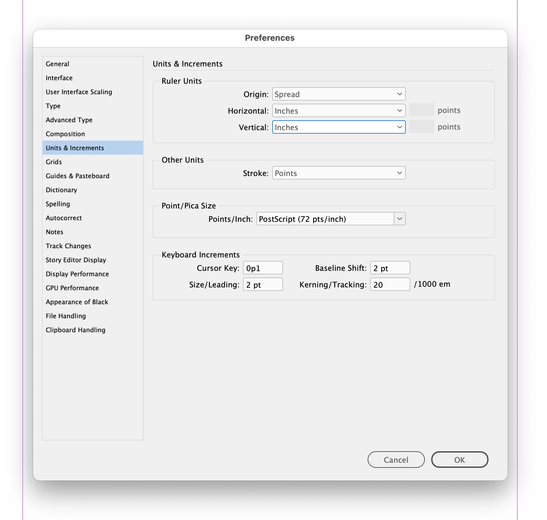Confirm preferences with OK
547x520 pixels.
click(x=460, y=460)
